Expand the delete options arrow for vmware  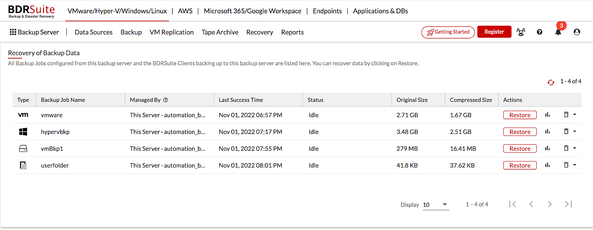click(x=574, y=115)
